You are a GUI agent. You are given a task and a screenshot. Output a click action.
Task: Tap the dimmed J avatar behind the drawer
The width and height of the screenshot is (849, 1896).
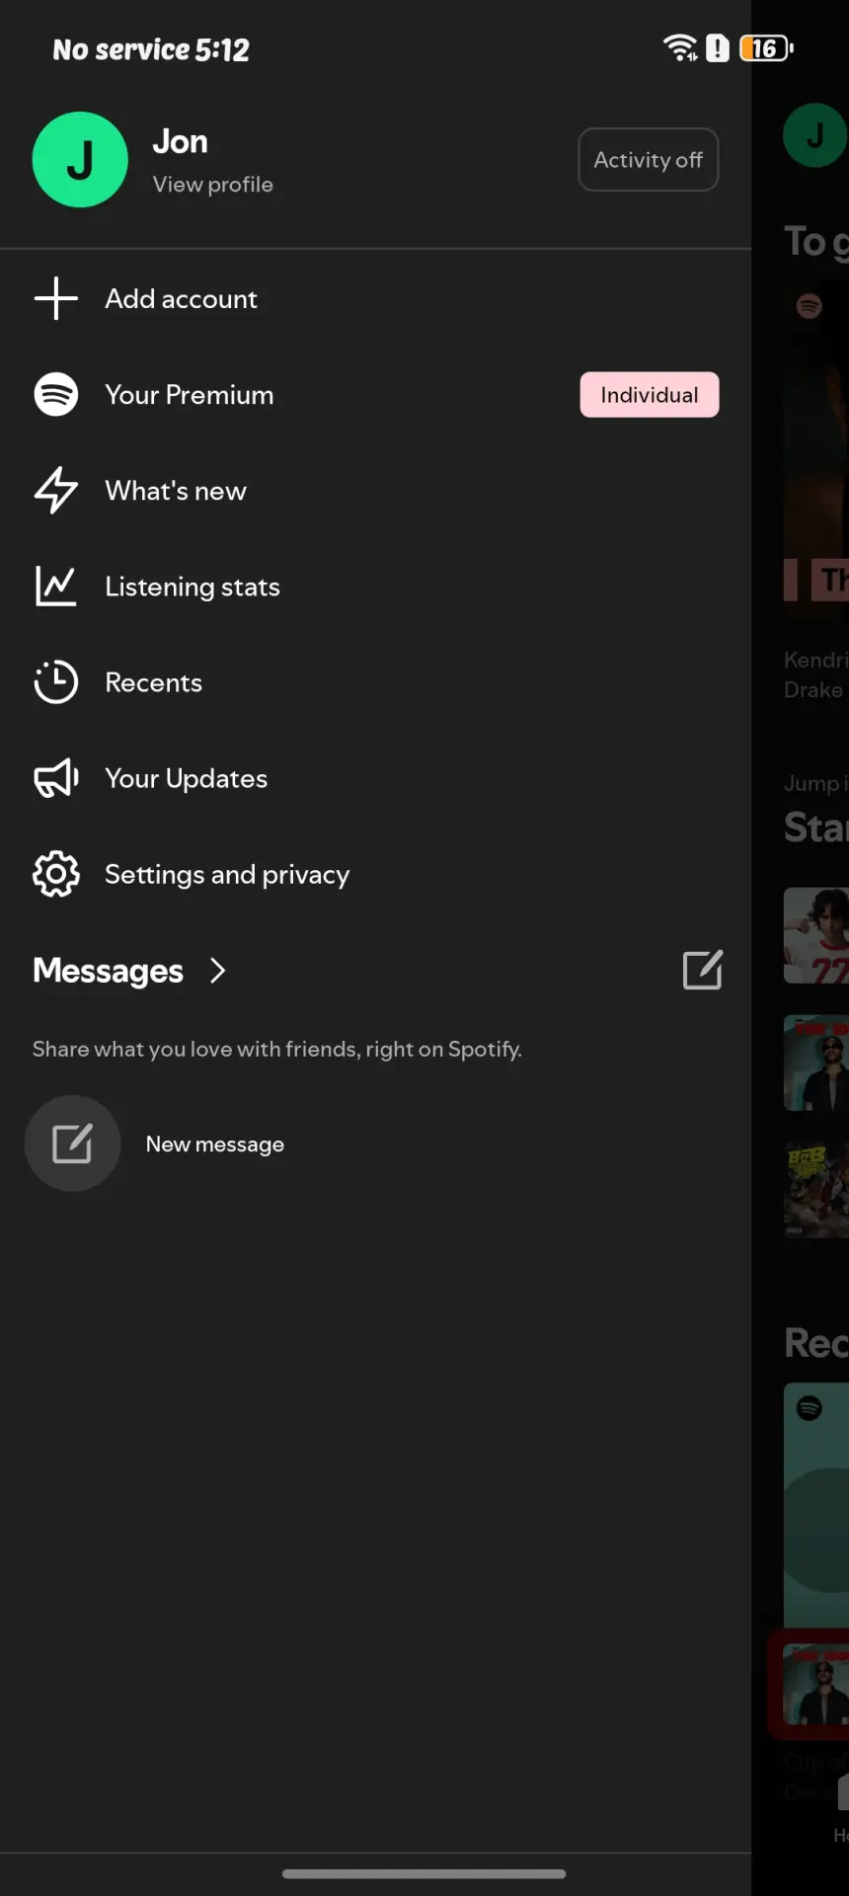click(x=814, y=135)
